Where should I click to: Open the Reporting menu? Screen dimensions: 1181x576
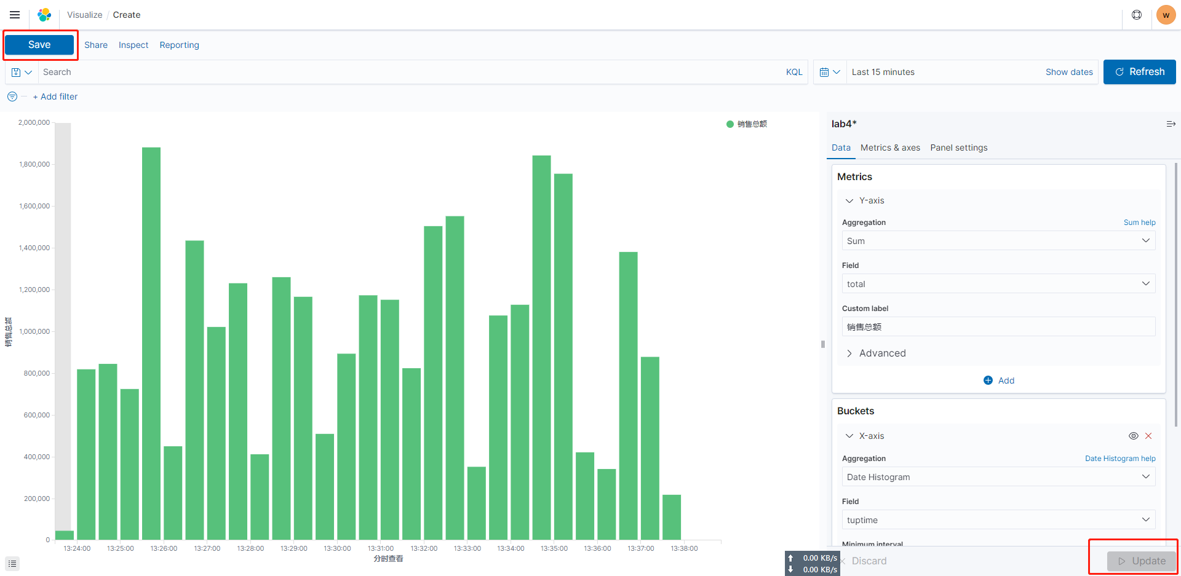[179, 45]
